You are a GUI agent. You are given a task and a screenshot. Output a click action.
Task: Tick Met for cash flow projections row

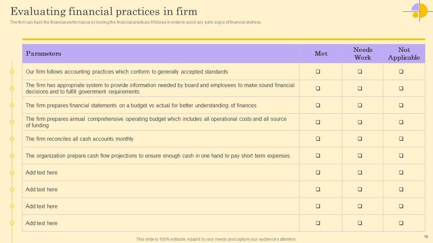point(318,156)
